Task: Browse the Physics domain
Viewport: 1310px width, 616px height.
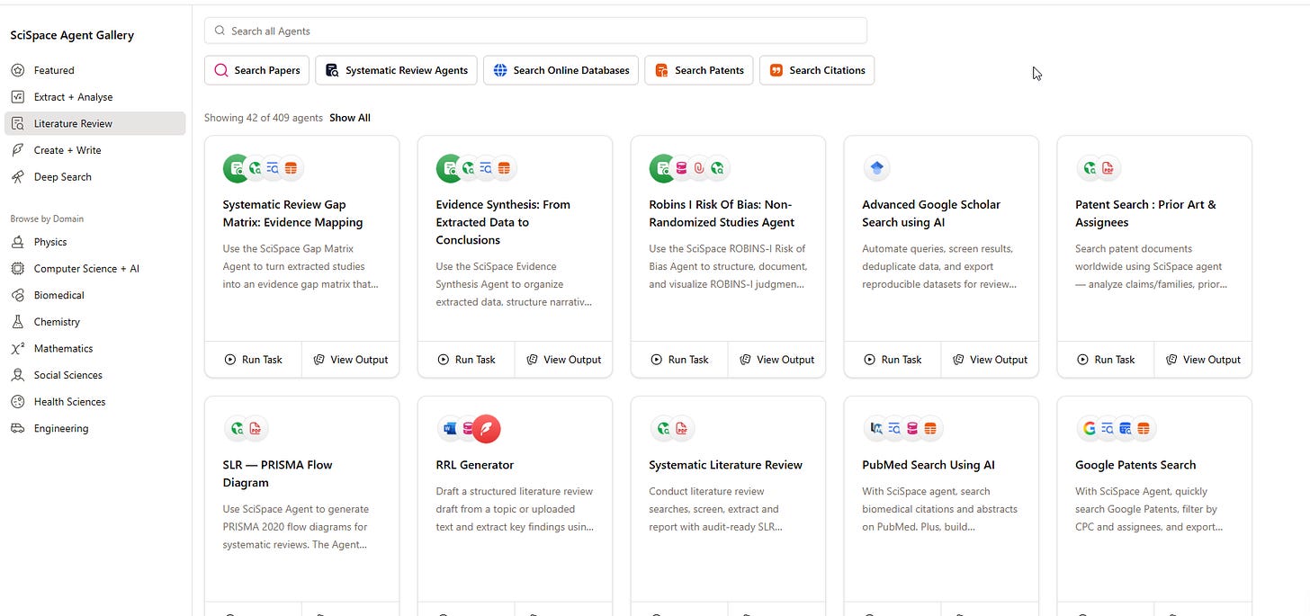Action: [94, 242]
